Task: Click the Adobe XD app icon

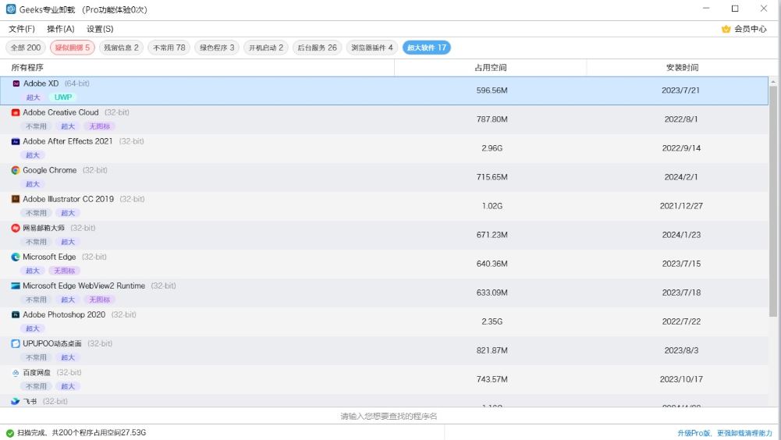Action: (x=16, y=83)
